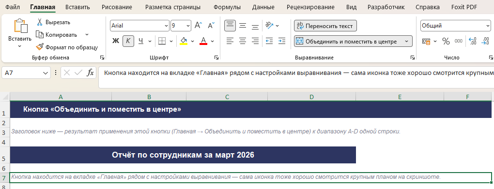Screen dimensions: 494x189
Task: Open font size 9 dropdown
Action: point(188,26)
